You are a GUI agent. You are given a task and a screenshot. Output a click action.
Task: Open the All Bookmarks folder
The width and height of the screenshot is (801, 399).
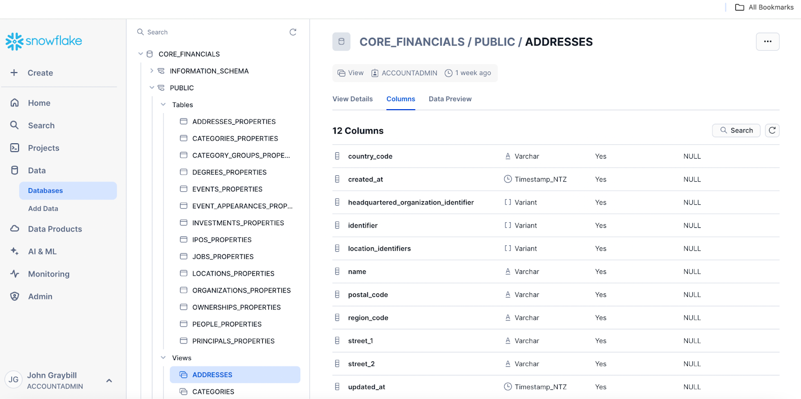pyautogui.click(x=764, y=8)
